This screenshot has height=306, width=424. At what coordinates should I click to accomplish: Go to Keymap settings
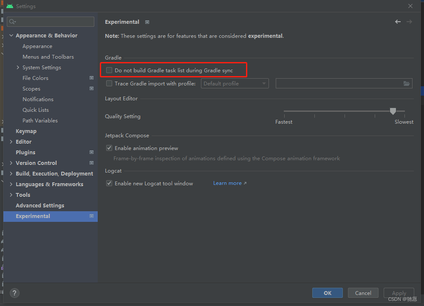click(x=26, y=131)
